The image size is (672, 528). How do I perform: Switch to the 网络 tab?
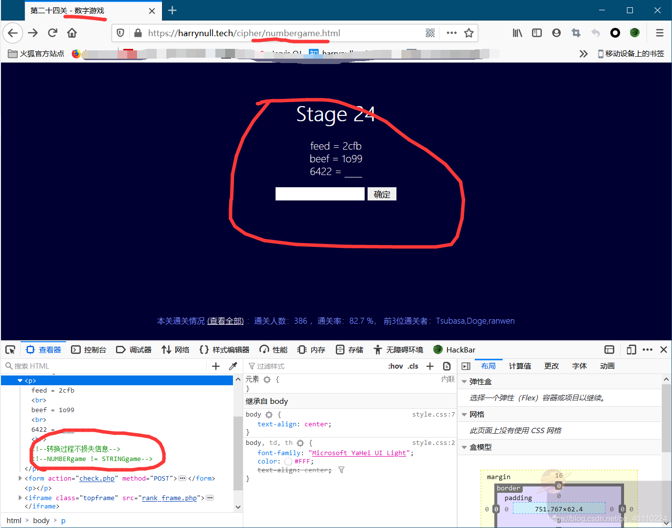(176, 350)
